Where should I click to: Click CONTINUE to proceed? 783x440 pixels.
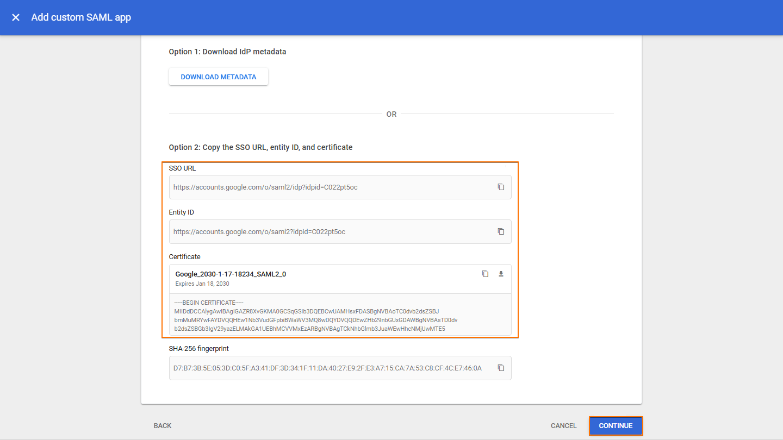(x=616, y=426)
